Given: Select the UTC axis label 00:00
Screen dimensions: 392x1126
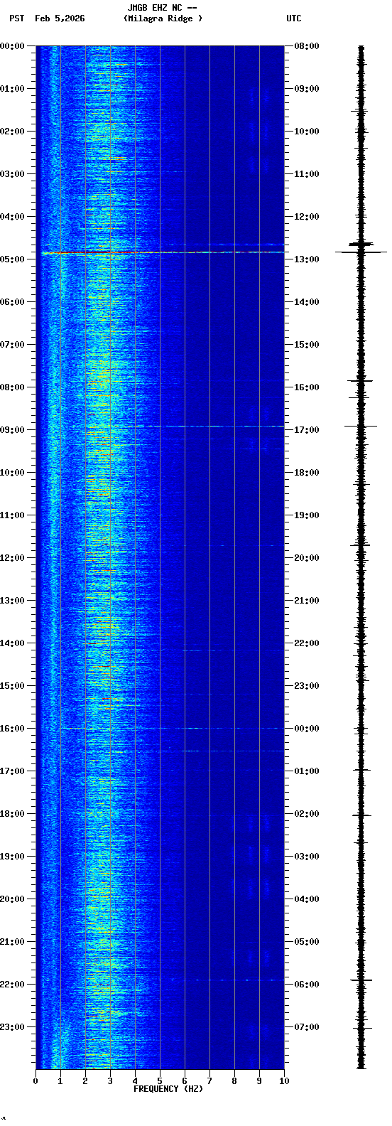Looking at the screenshot, I should [x=307, y=729].
